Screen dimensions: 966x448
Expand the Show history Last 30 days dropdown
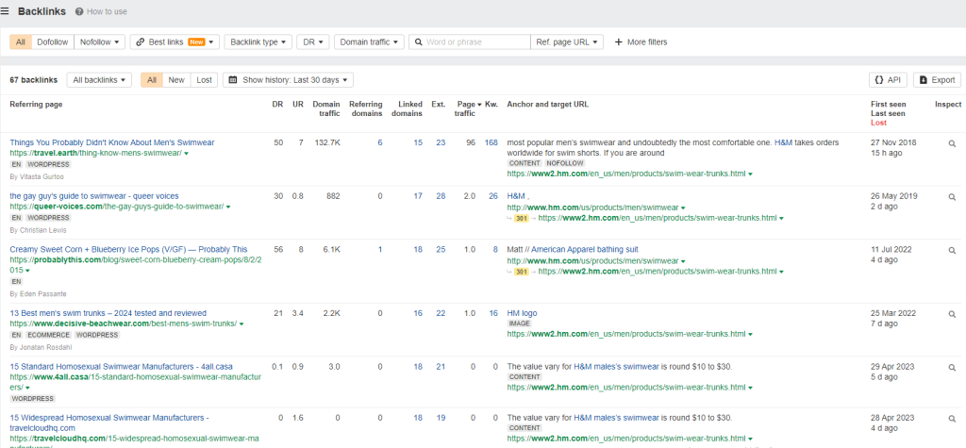288,80
